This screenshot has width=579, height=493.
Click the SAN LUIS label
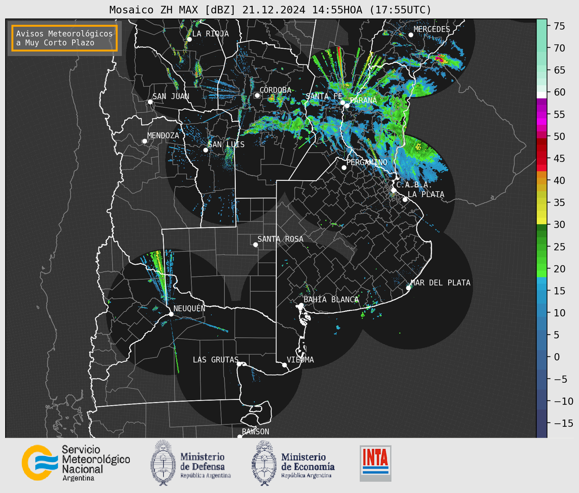[227, 144]
